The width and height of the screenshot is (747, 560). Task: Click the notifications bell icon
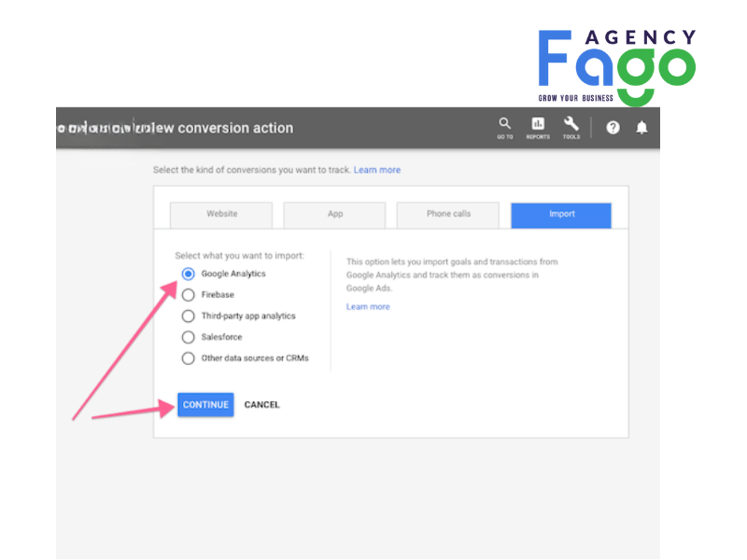coord(641,128)
